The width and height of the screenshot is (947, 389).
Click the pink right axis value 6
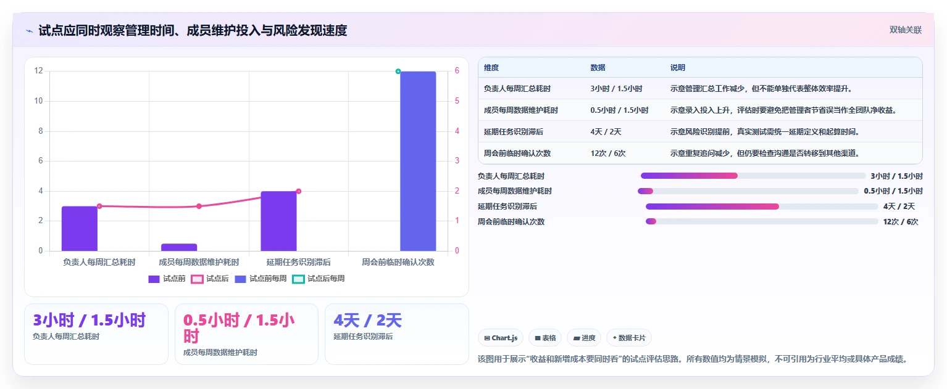point(457,71)
